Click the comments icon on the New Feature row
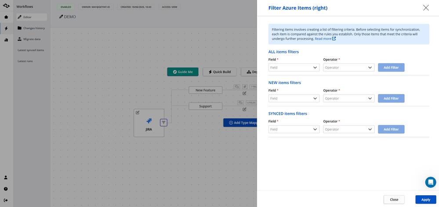This screenshot has height=207, width=439. coord(237,87)
